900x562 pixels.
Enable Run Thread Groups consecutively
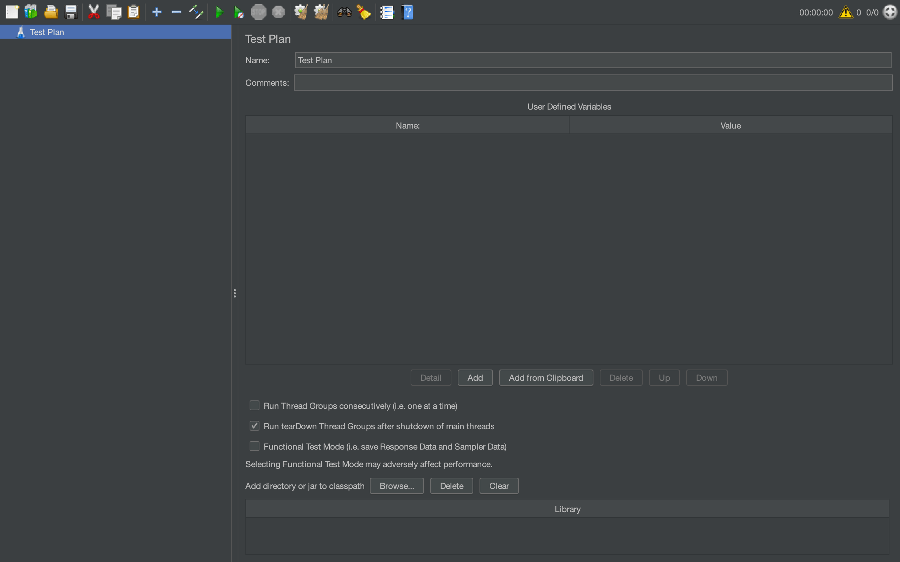point(255,405)
